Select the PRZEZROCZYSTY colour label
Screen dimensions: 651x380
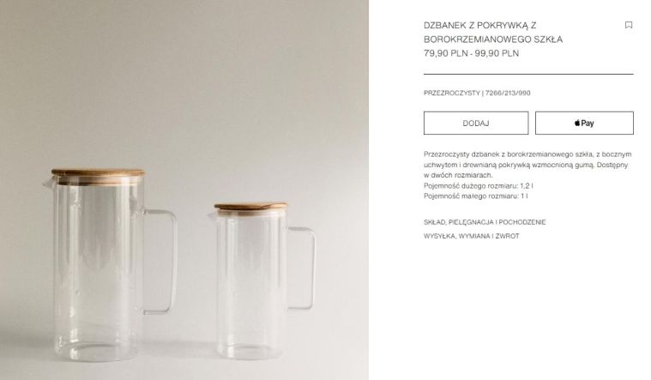click(x=452, y=93)
